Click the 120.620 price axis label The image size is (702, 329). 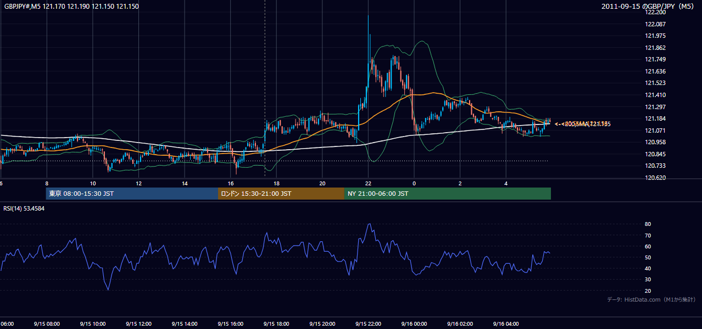point(654,178)
